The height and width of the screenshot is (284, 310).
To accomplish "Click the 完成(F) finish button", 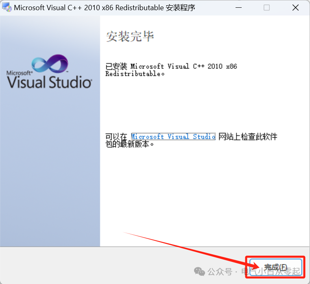I will coord(275,267).
